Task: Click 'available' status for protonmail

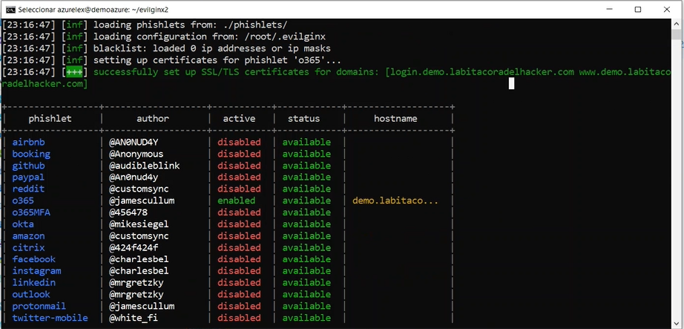Action: coord(306,306)
